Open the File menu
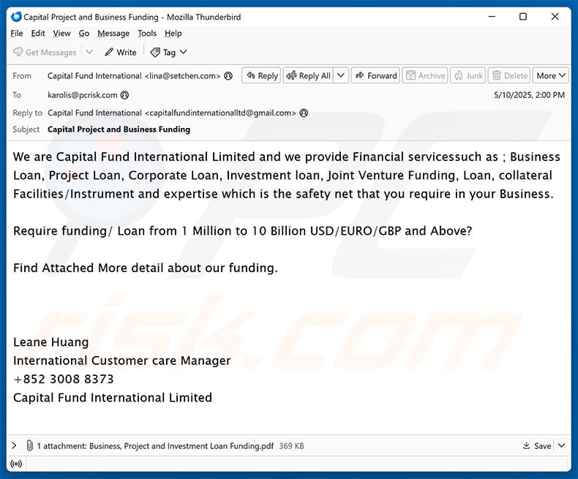 pyautogui.click(x=17, y=34)
